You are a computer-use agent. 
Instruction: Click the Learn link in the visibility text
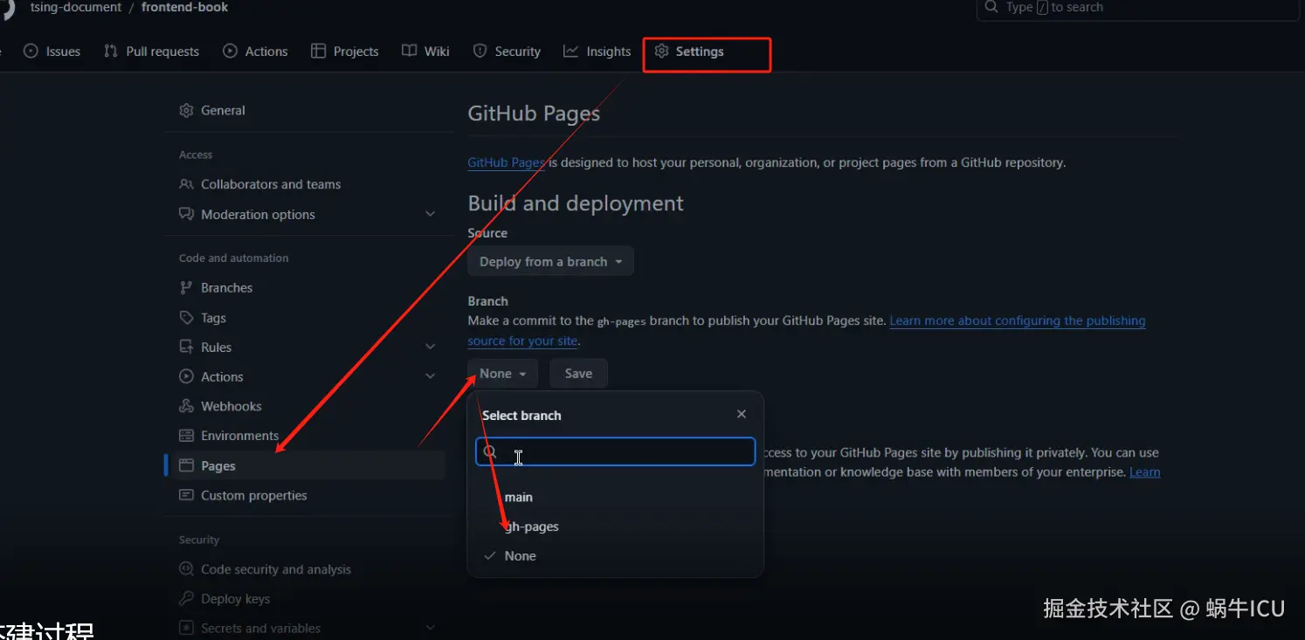(x=1145, y=472)
